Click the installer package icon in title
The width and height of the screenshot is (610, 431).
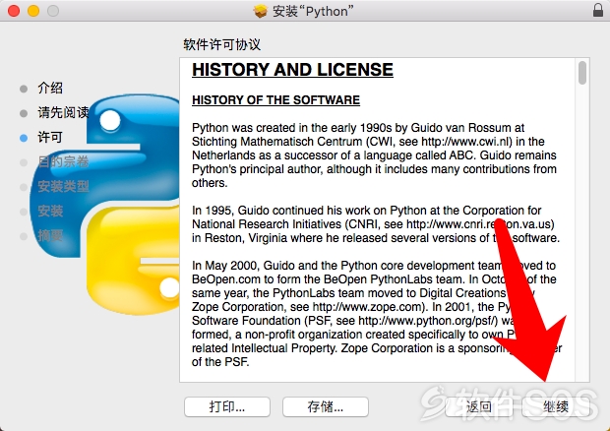pos(261,11)
